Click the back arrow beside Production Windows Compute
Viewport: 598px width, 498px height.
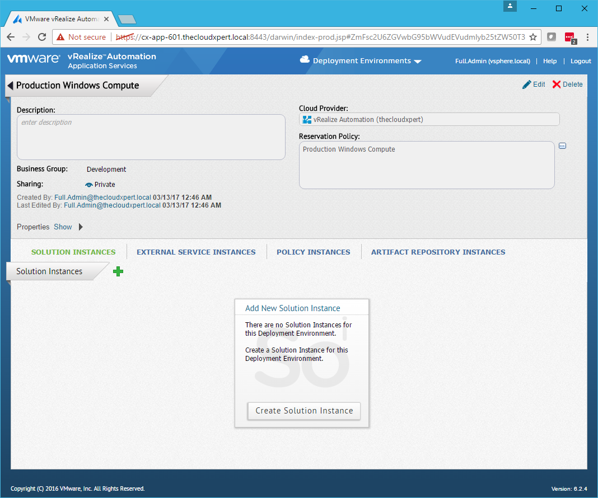10,86
